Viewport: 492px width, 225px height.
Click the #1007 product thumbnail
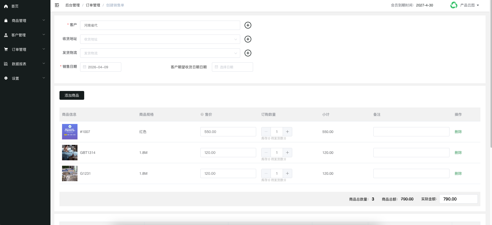click(70, 132)
